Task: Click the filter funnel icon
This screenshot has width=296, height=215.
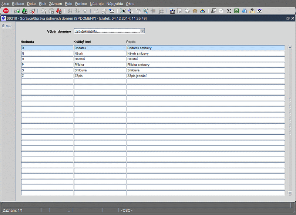Action: (x=85, y=11)
